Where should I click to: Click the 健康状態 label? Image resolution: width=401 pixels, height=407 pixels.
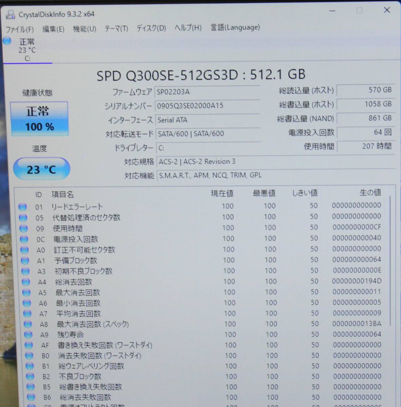tap(37, 93)
